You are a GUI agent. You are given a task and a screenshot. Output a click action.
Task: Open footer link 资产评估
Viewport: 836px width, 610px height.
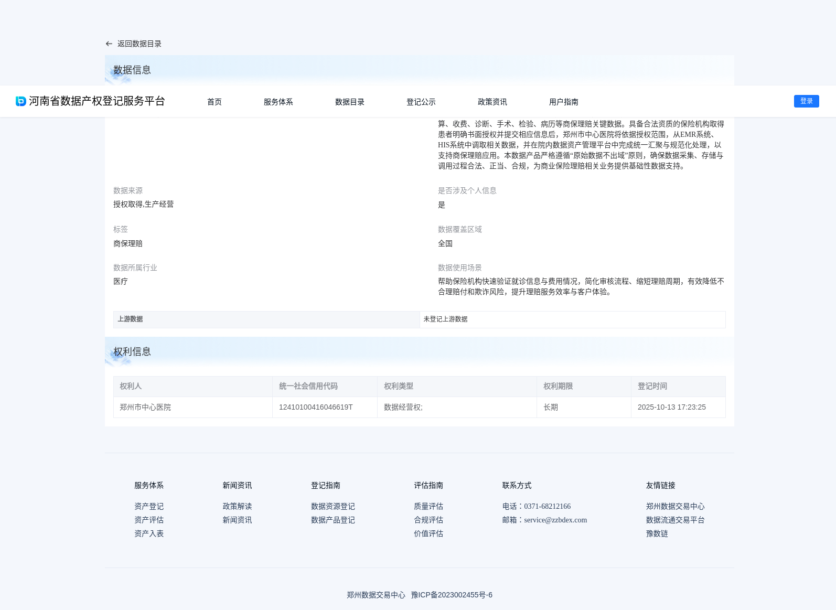(x=149, y=520)
